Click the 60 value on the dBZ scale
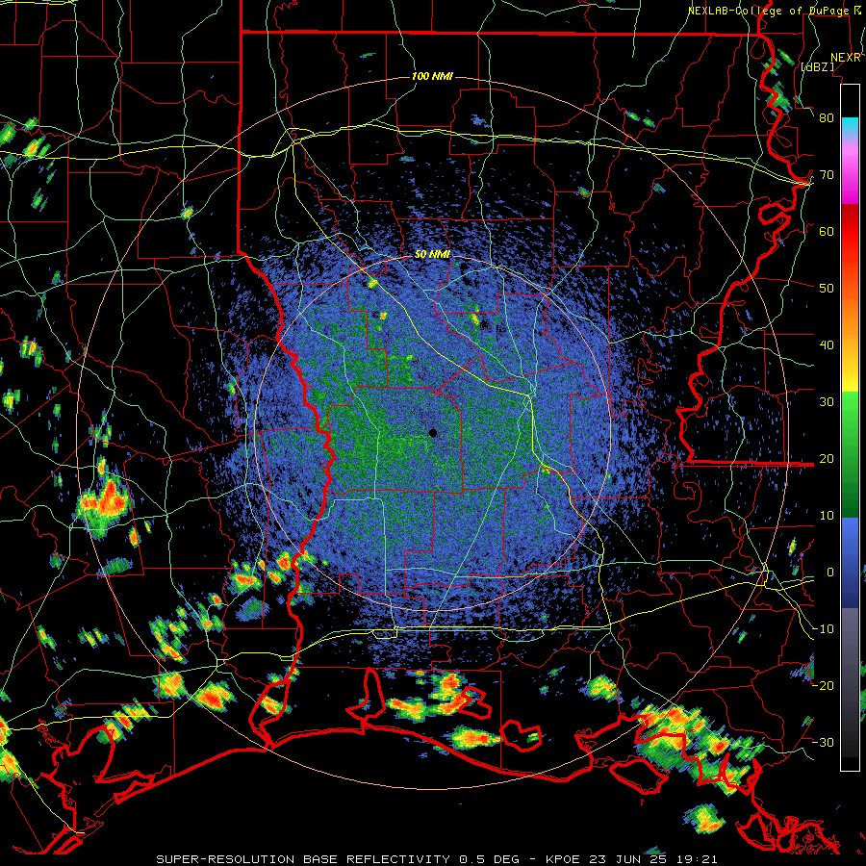866x866 pixels. [827, 232]
